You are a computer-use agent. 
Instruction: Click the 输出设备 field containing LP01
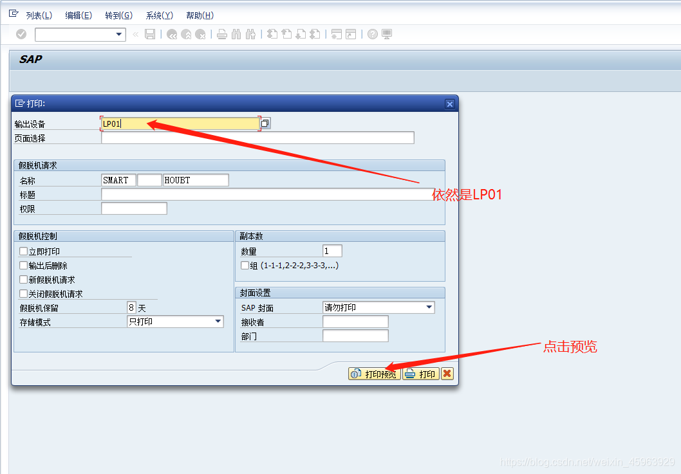(x=181, y=123)
